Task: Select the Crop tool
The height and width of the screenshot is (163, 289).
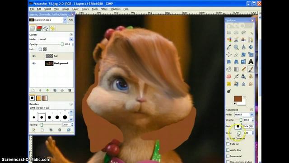Action: 236,54
